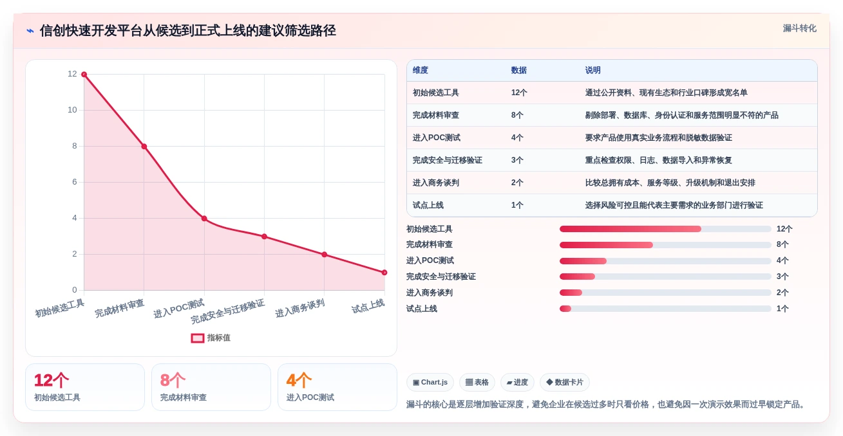Click the 8个 value in the table

[x=517, y=115]
